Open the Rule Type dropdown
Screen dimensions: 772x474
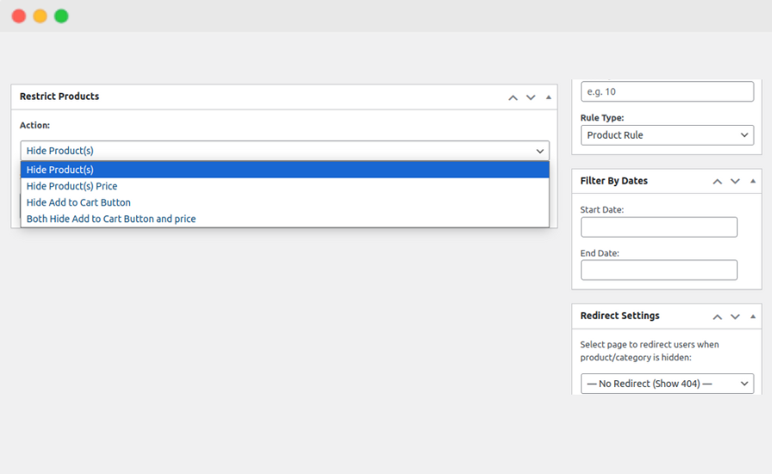pos(667,135)
